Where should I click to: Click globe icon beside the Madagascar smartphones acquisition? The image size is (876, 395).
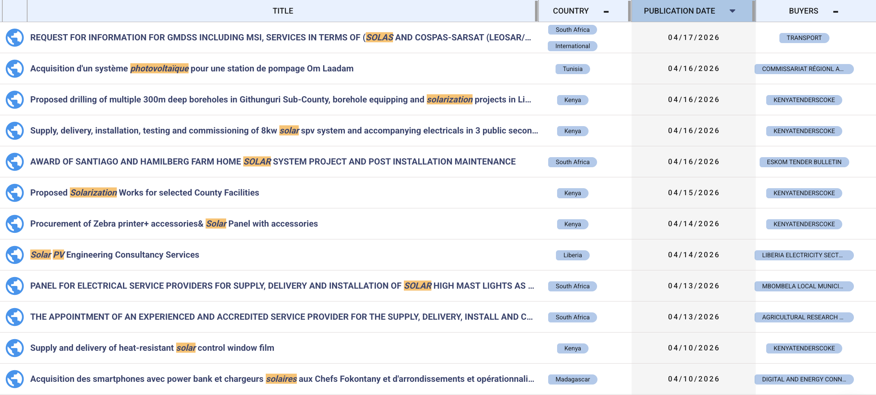tap(15, 379)
